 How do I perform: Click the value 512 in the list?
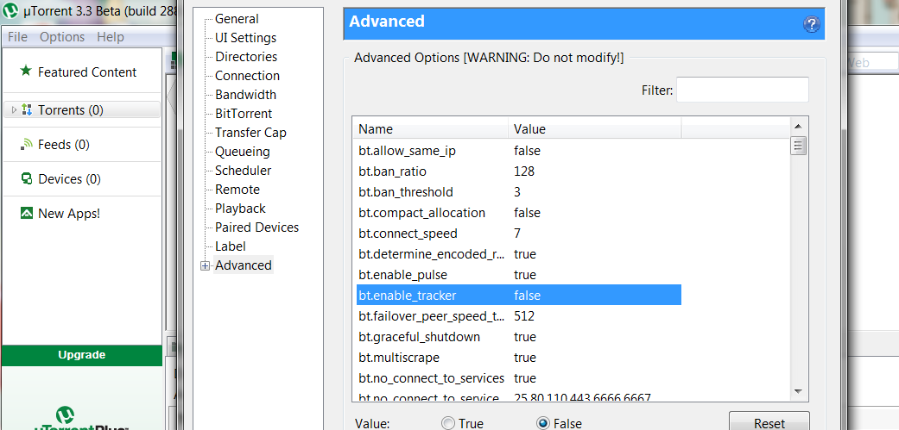point(524,315)
